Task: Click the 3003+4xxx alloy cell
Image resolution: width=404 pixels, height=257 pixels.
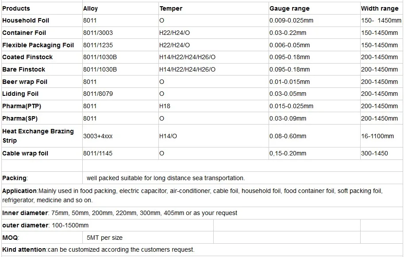Action: [x=98, y=136]
